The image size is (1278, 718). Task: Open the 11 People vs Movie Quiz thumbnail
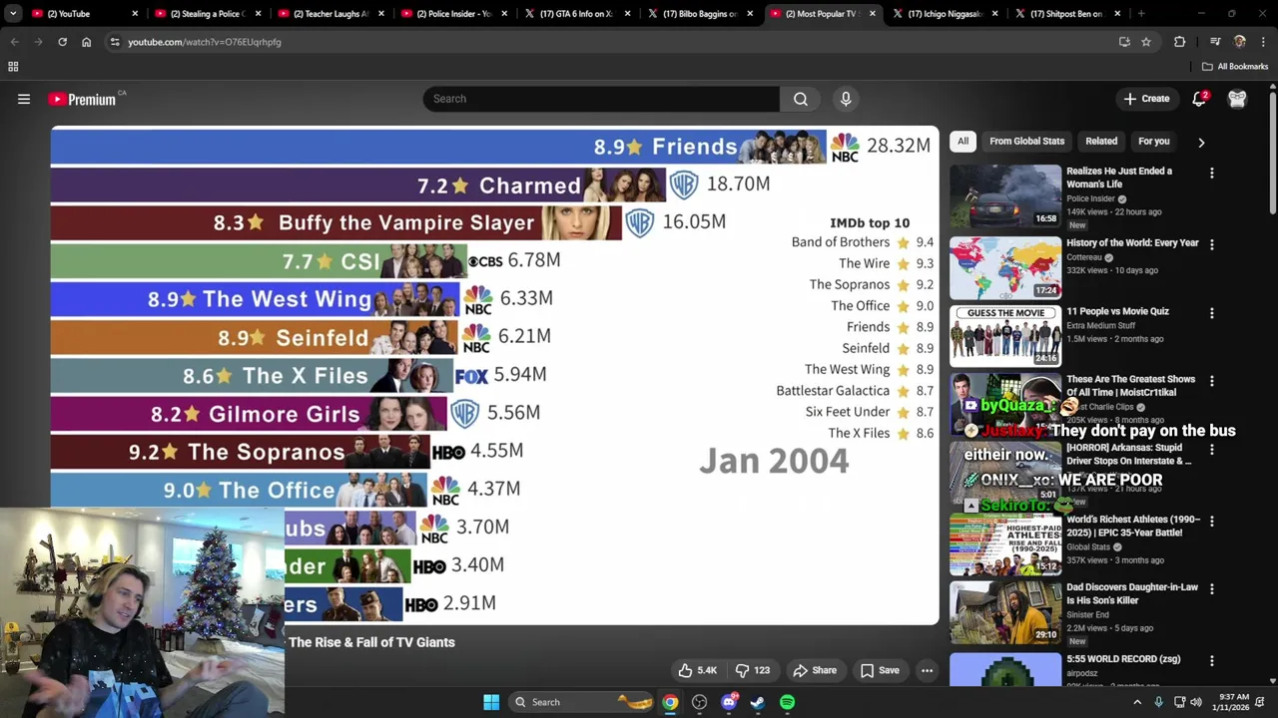[1005, 336]
